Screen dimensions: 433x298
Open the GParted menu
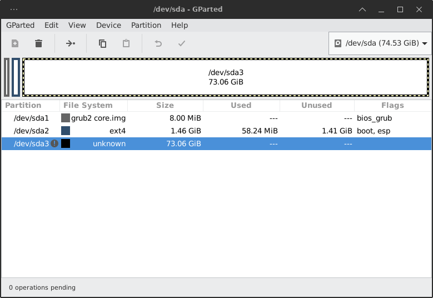click(x=20, y=25)
